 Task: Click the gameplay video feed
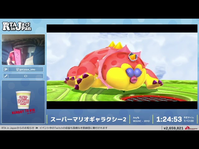[x=122, y=67]
